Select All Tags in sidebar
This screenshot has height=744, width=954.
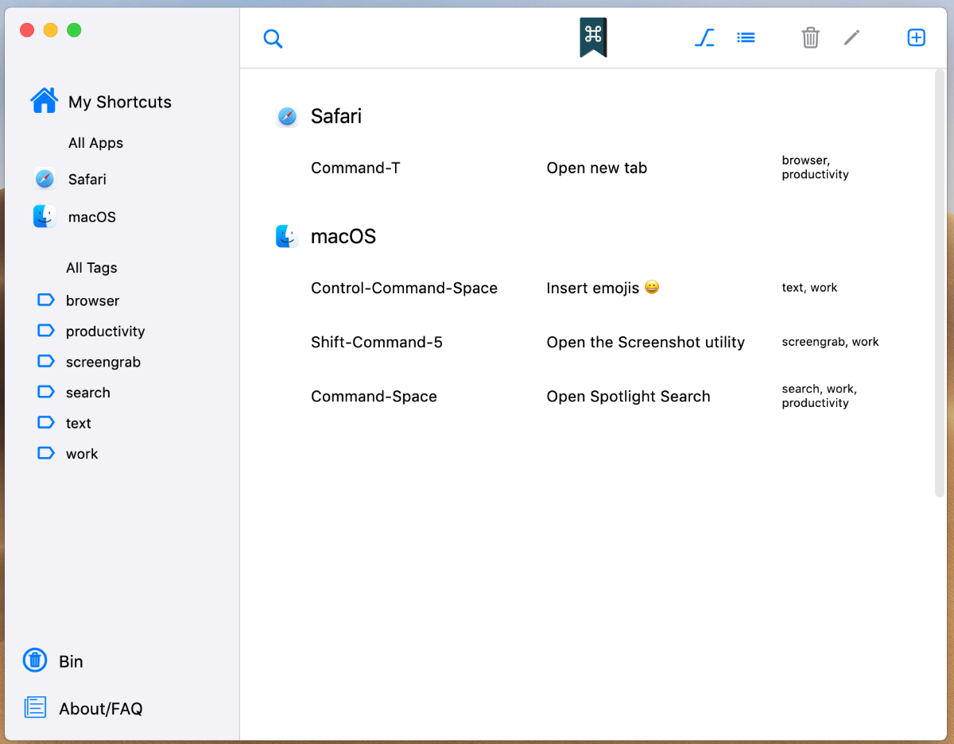coord(91,268)
